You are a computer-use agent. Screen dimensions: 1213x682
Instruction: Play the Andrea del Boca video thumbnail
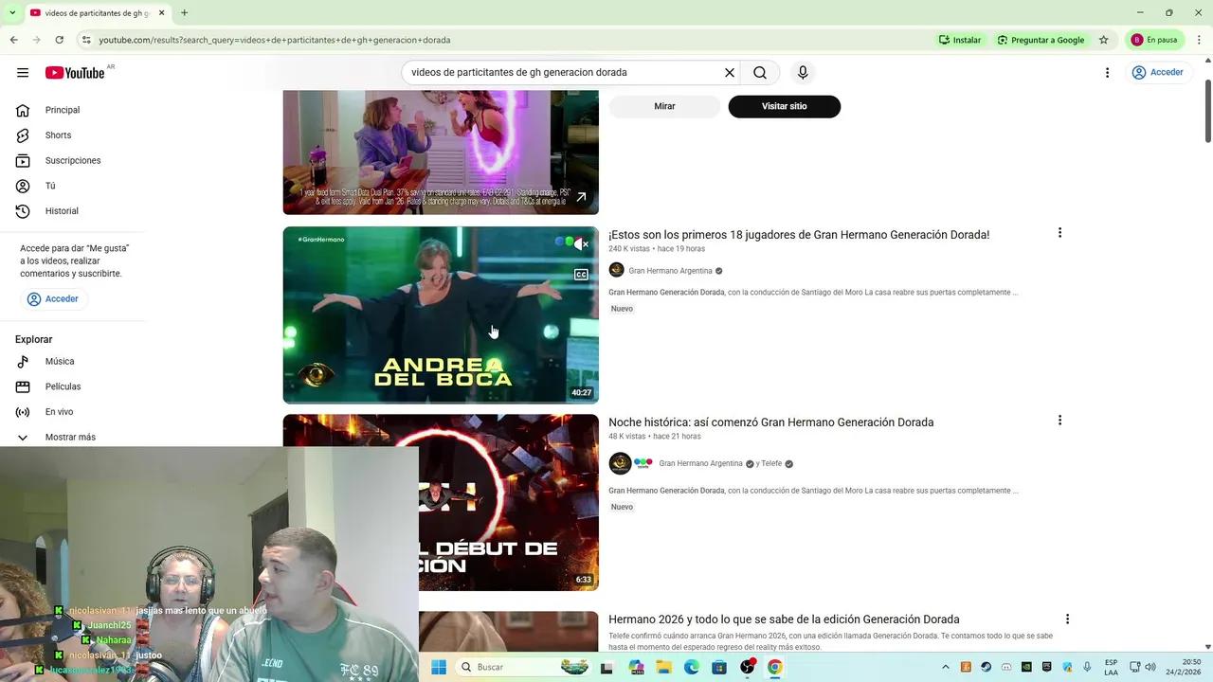click(x=441, y=314)
